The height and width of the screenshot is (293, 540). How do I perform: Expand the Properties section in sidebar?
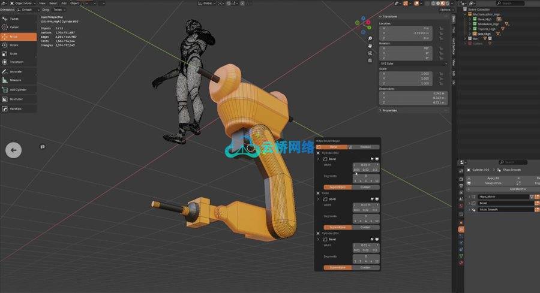click(389, 110)
